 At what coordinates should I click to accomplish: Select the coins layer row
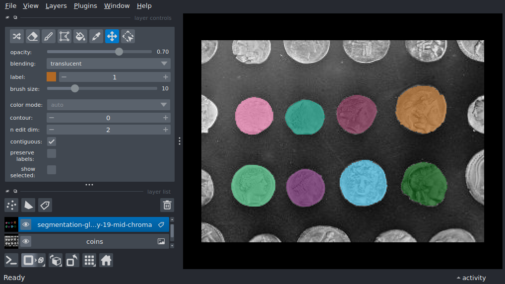(94, 241)
